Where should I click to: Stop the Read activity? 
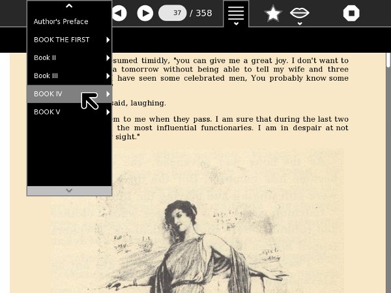351,14
